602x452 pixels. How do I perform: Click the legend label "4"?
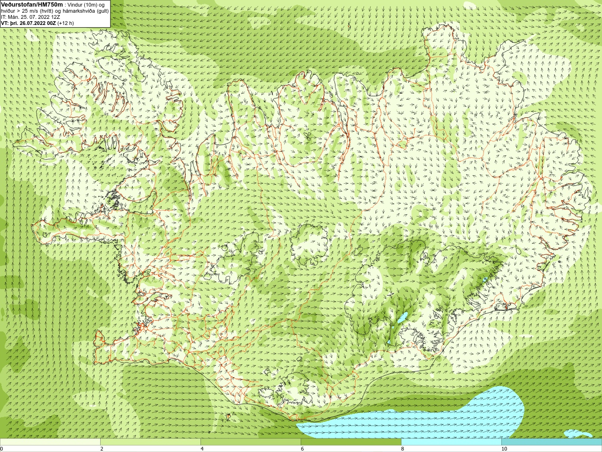click(x=202, y=449)
